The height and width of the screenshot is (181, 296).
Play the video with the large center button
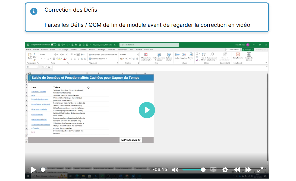147,110
